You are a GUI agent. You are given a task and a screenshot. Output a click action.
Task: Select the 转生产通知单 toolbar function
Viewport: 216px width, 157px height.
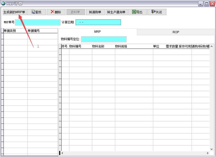coord(116,12)
